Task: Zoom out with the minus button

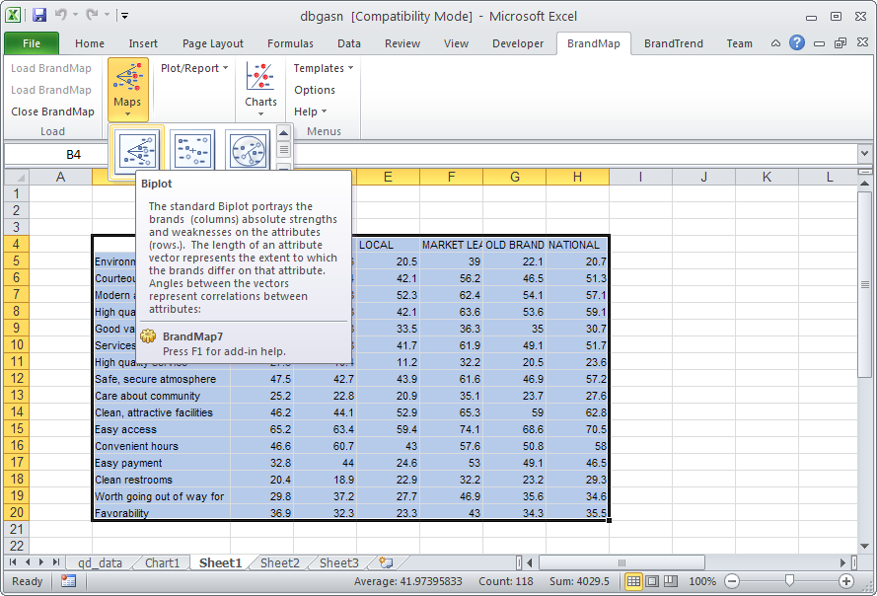Action: [x=732, y=581]
